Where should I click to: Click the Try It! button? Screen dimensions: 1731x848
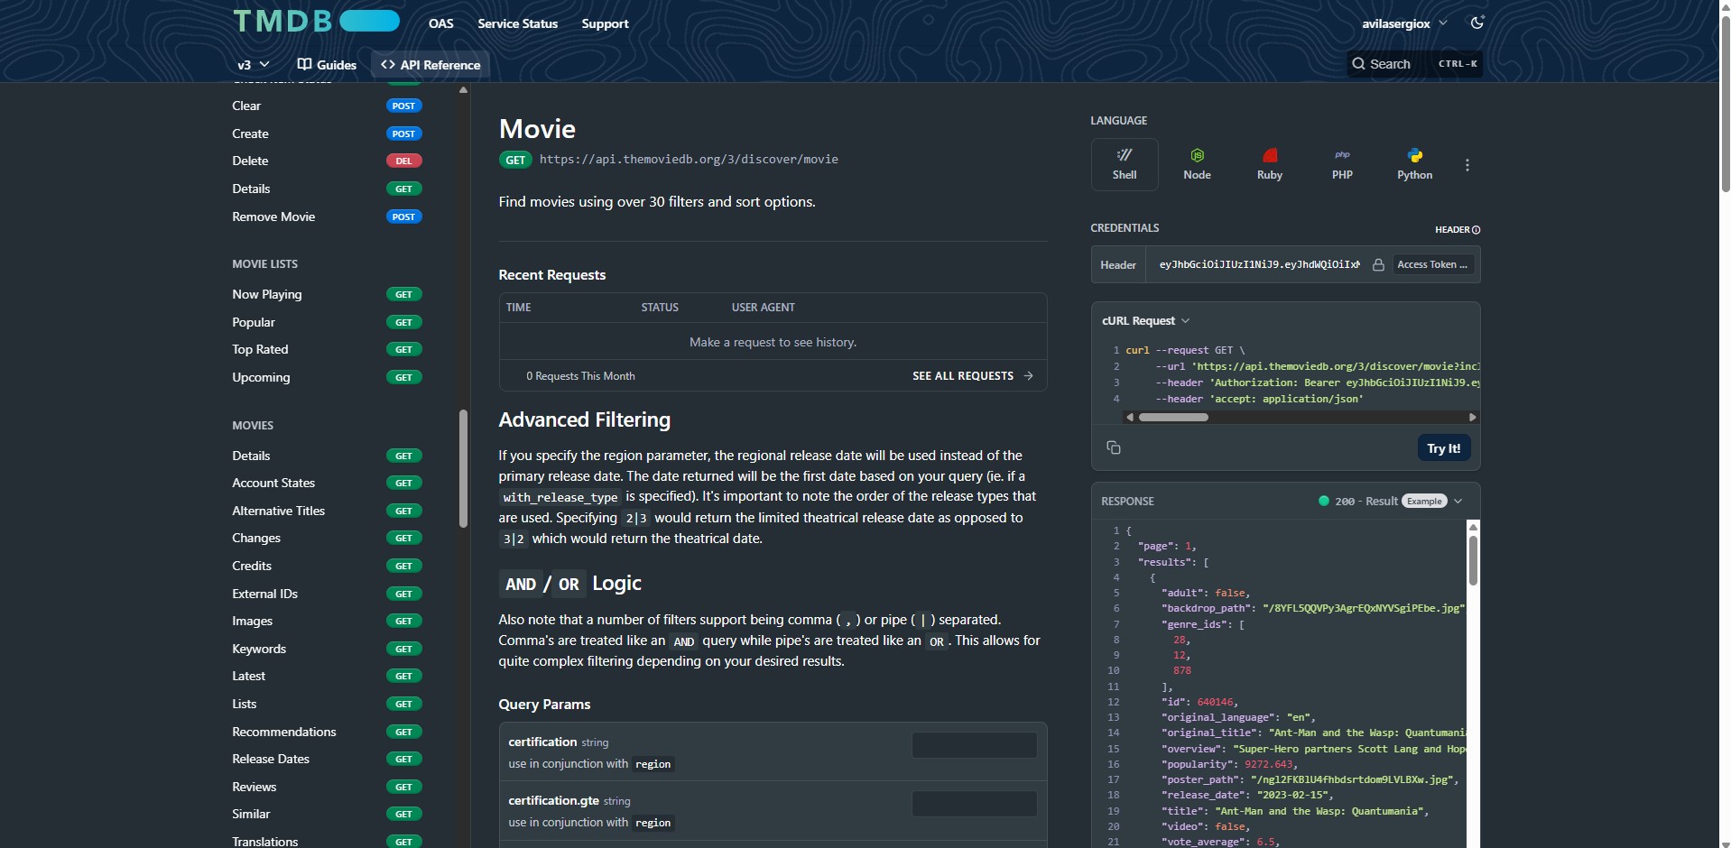(1444, 448)
